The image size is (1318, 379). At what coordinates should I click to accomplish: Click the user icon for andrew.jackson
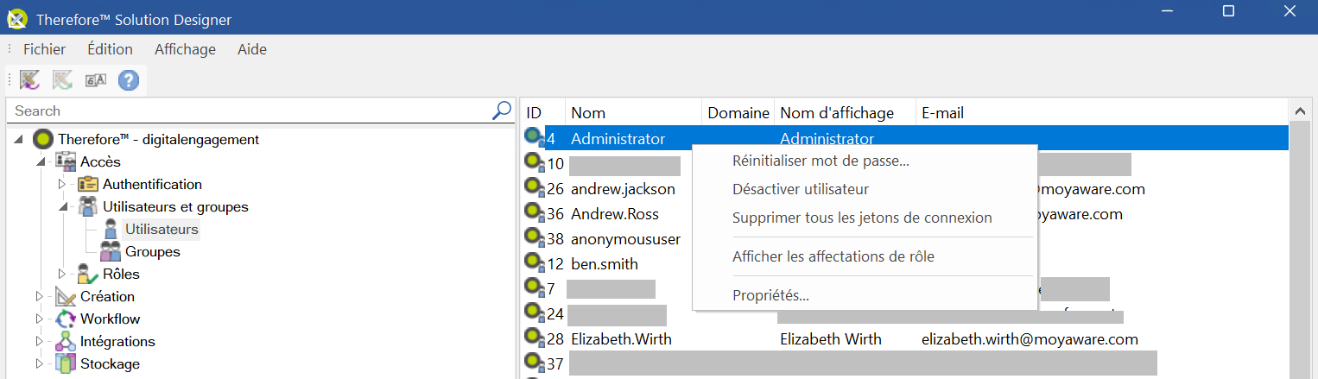535,187
